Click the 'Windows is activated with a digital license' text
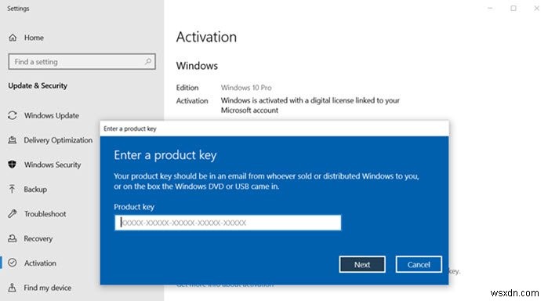The width and height of the screenshot is (548, 301). pos(310,105)
